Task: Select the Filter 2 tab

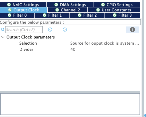Action: pyautogui.click(x=87, y=15)
